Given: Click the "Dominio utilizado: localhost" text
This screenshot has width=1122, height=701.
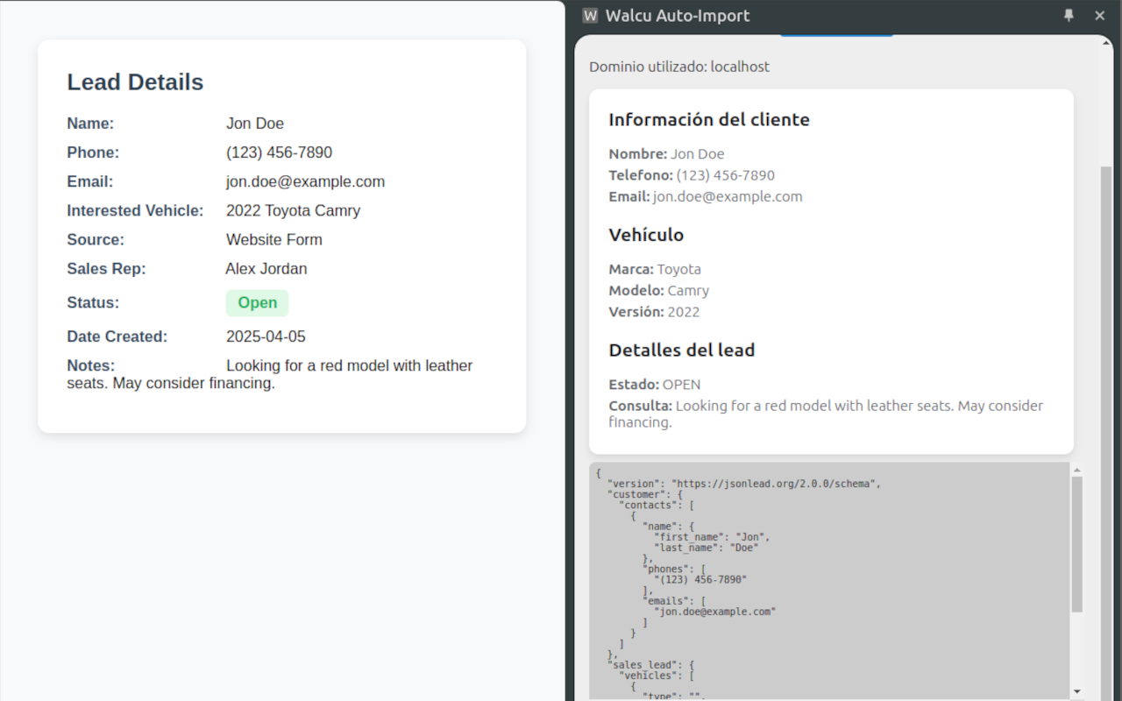Looking at the screenshot, I should coord(679,67).
